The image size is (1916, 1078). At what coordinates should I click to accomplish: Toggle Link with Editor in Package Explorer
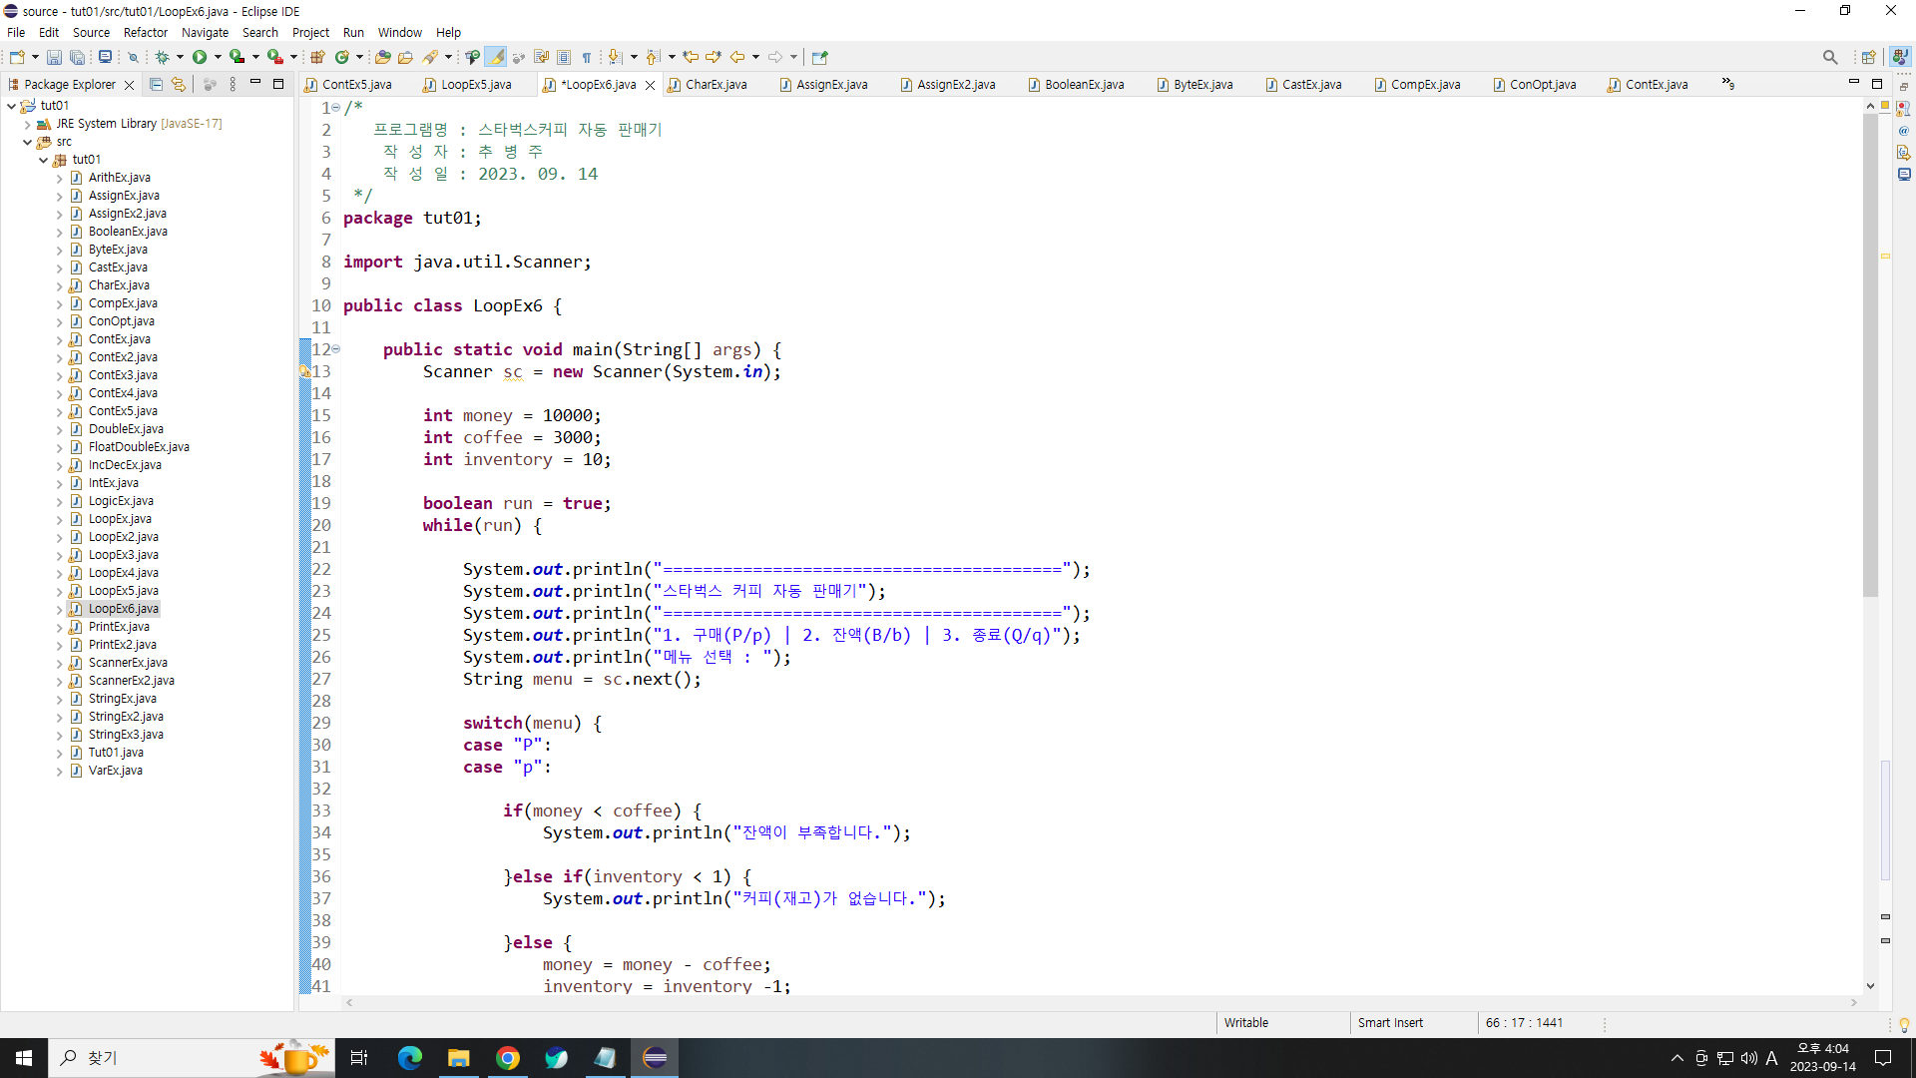[x=179, y=85]
